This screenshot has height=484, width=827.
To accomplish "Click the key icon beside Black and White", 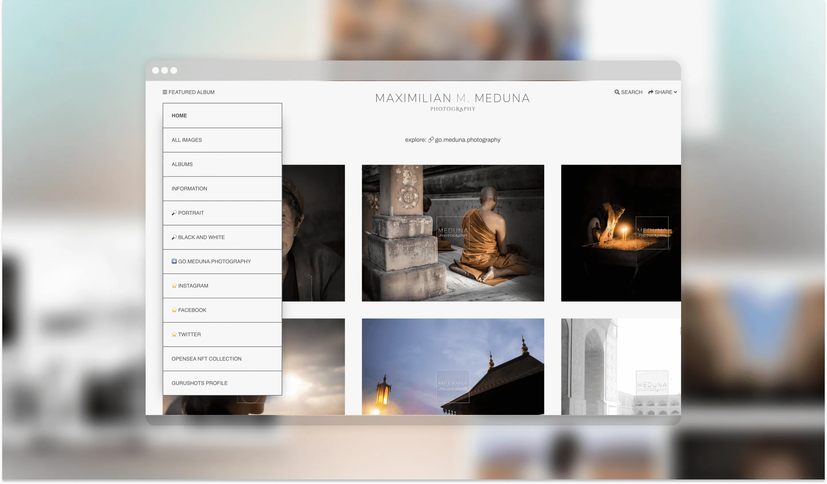I will [x=174, y=237].
